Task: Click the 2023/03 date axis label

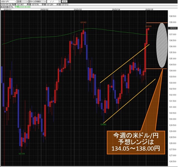Action: [78, 9]
